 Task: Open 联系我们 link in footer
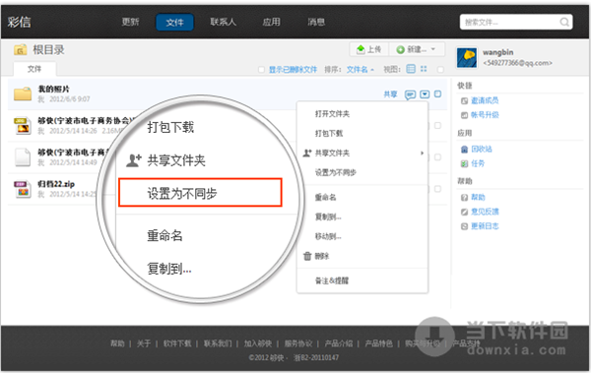click(x=218, y=343)
